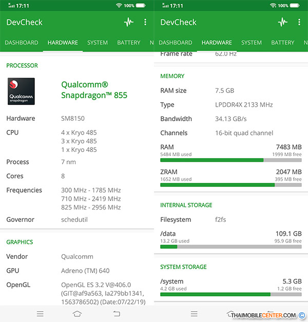Switch to the System tab on left screen
The height and width of the screenshot is (322, 308).
tap(98, 43)
